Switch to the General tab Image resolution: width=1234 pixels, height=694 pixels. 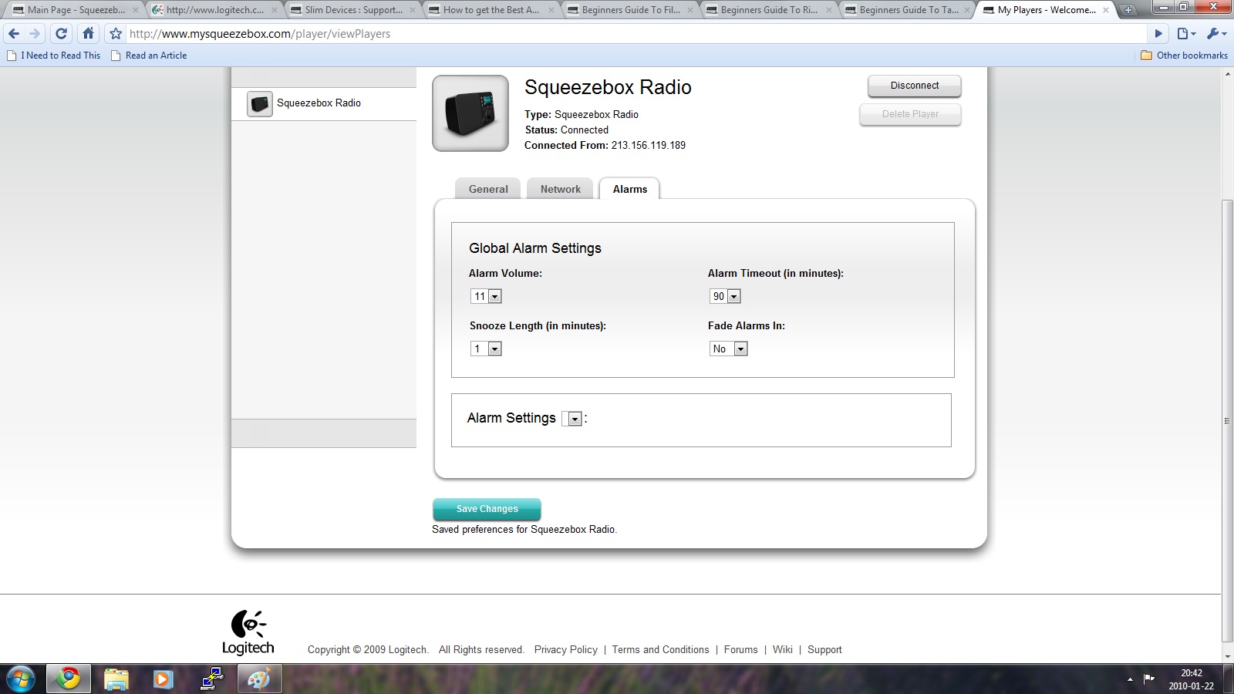488,189
